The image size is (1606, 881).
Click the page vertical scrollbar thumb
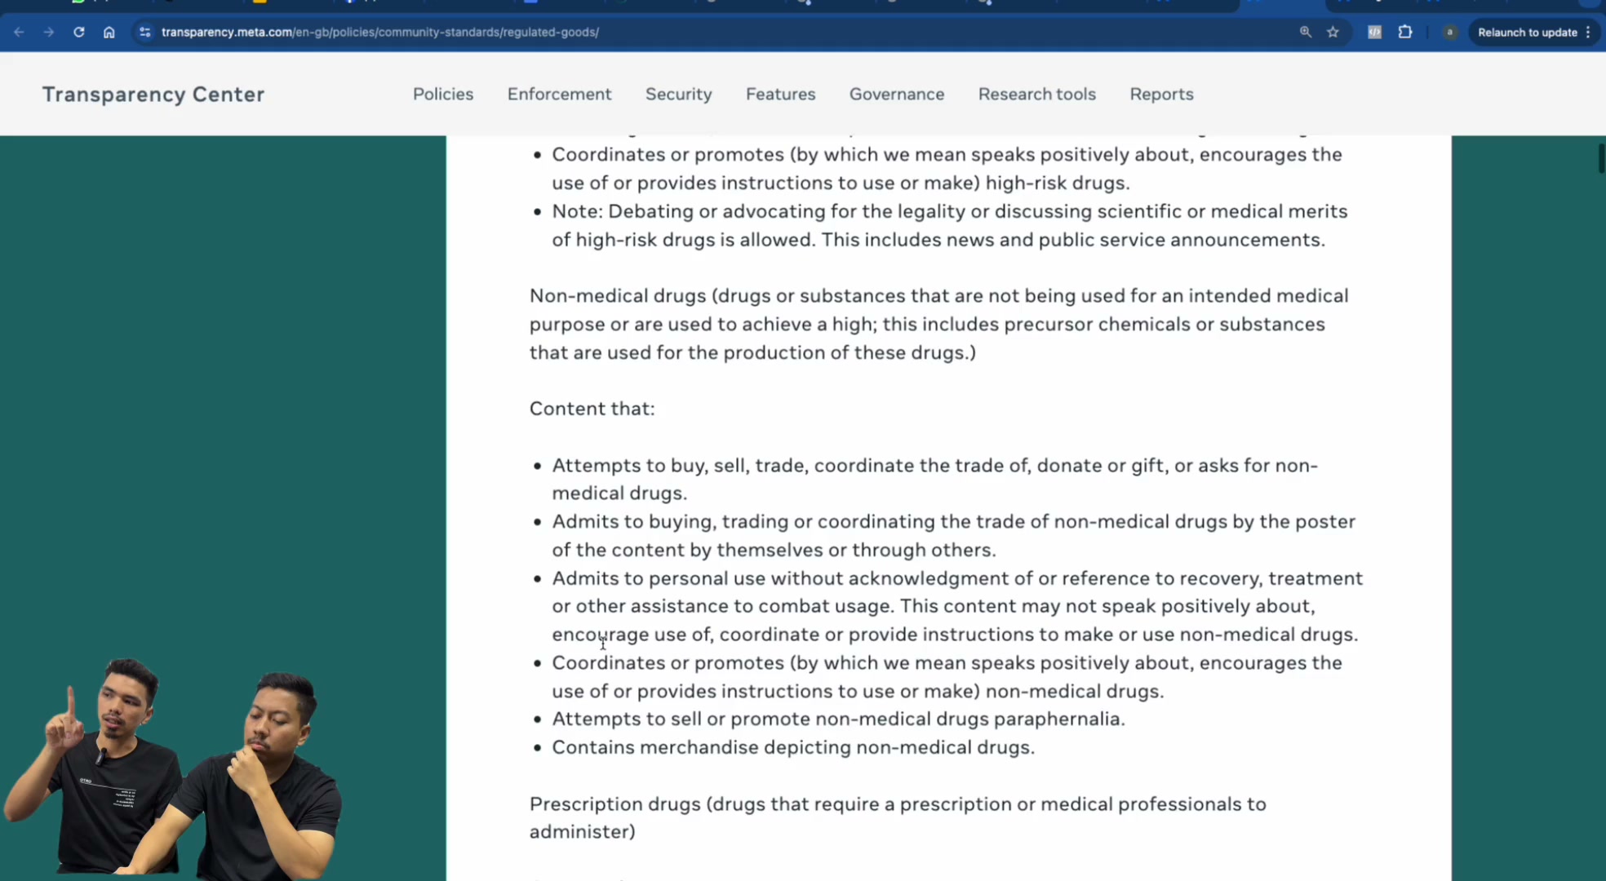[x=1601, y=158]
